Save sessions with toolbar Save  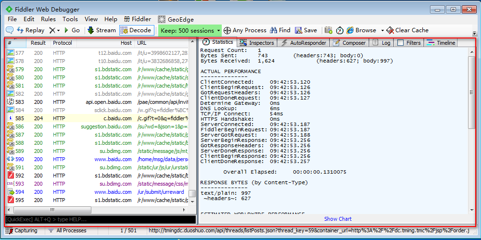click(x=306, y=30)
